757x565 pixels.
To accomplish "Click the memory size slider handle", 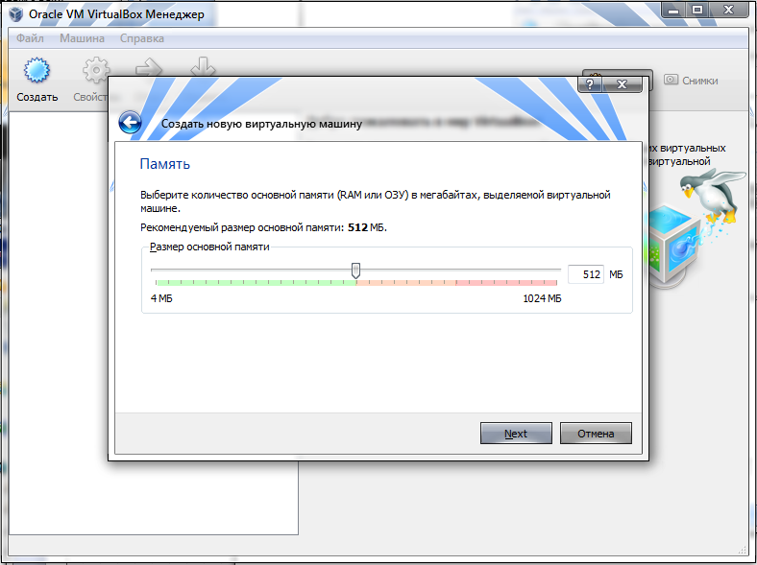I will click(355, 271).
